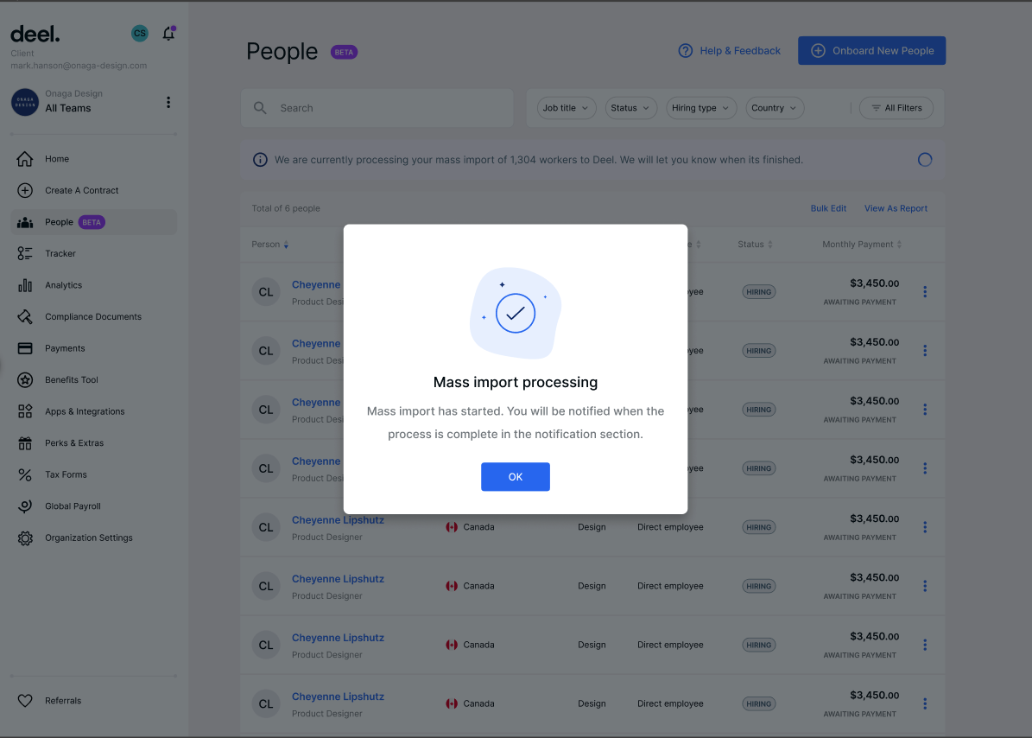Click the View As Report link
1032x738 pixels.
tap(896, 208)
